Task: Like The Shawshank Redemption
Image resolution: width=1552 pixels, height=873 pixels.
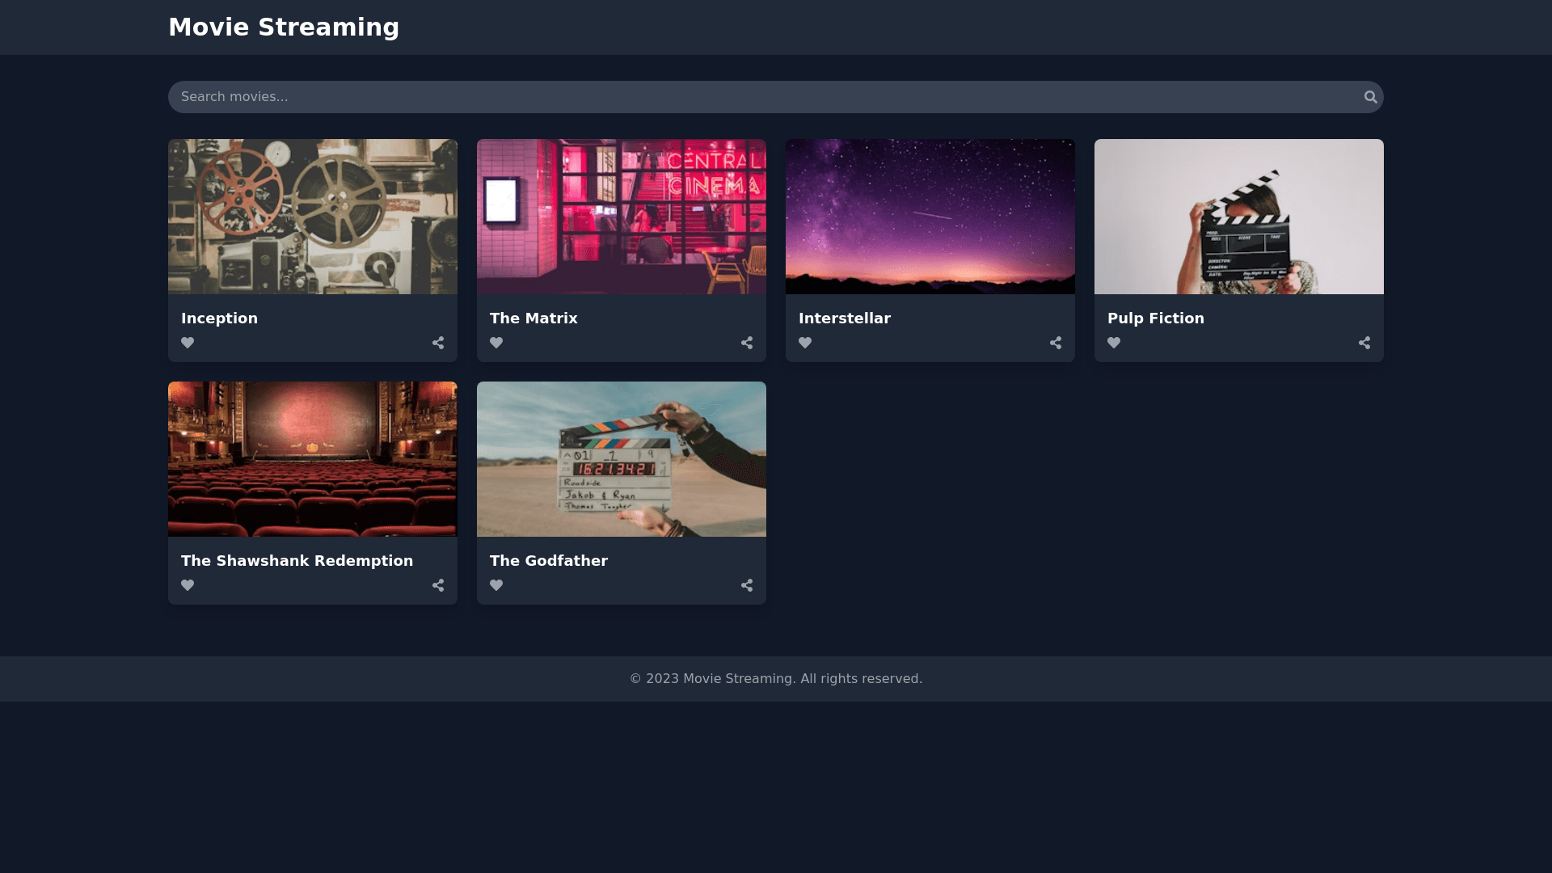Action: click(188, 585)
